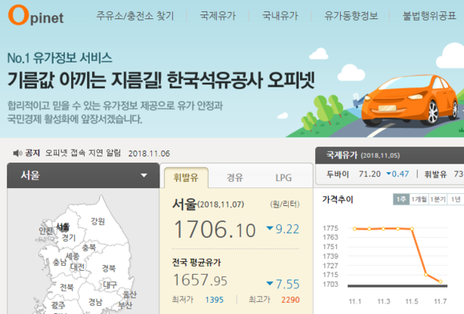The image size is (464, 314).
Task: Click the national average 1657.95
Action: point(200,280)
